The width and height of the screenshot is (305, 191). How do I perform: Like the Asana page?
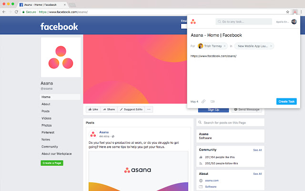click(x=93, y=109)
